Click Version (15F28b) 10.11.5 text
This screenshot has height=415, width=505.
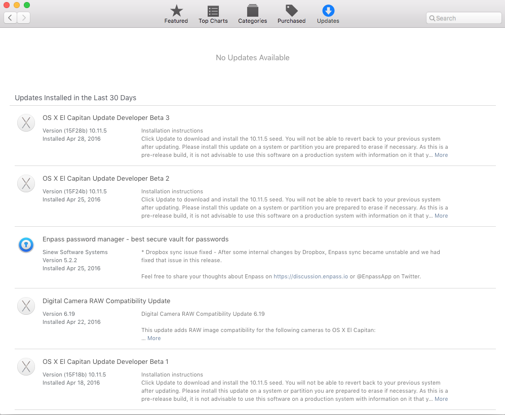coord(74,131)
